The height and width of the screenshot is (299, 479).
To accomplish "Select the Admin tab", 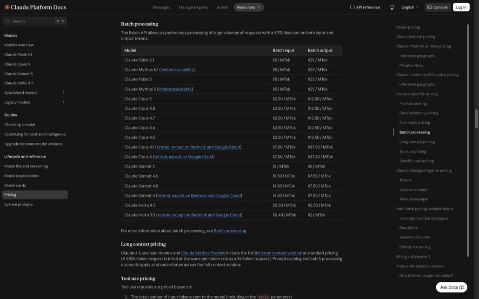I will click(x=222, y=7).
